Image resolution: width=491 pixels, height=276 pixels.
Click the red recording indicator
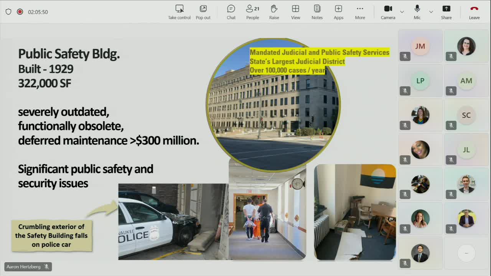[x=20, y=12]
